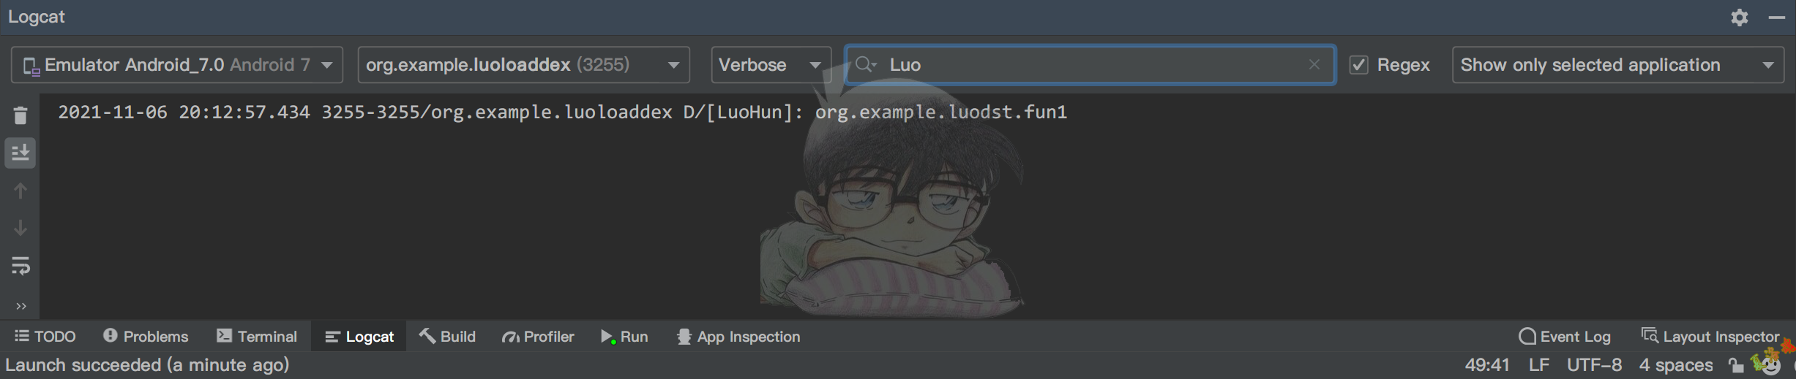The width and height of the screenshot is (1796, 379).
Task: Open the Layout Inspector
Action: (x=1710, y=337)
